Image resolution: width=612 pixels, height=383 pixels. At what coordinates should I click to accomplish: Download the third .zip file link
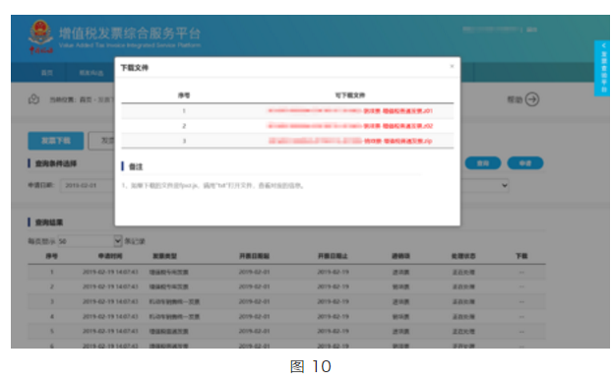click(350, 141)
